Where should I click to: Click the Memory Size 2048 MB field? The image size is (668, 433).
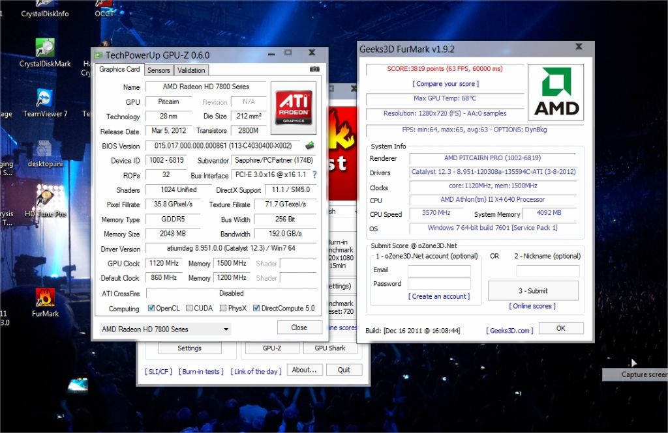tap(173, 234)
